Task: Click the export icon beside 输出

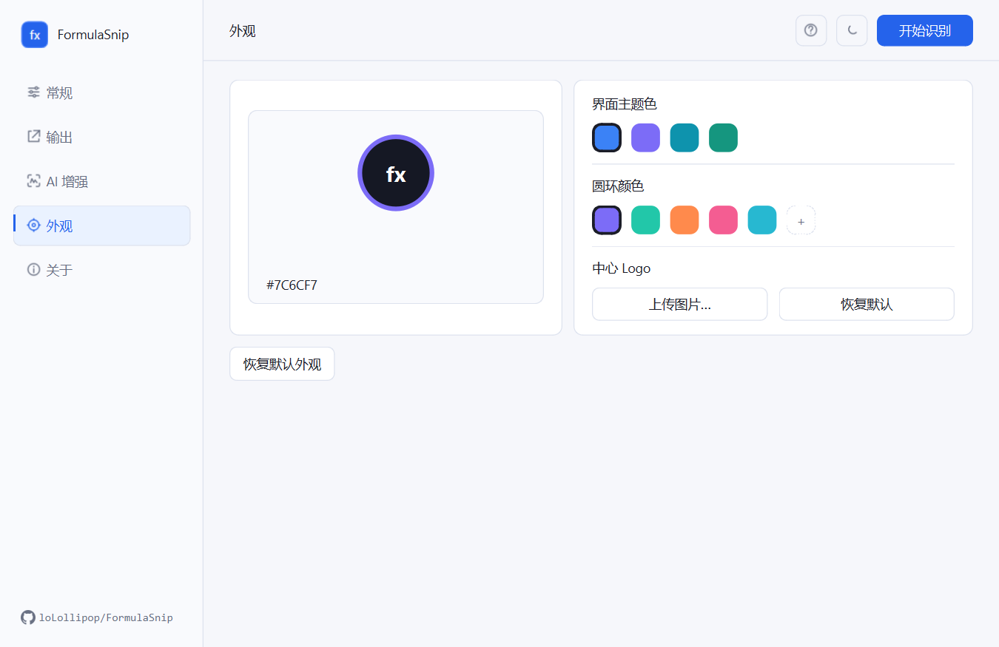Action: (33, 137)
